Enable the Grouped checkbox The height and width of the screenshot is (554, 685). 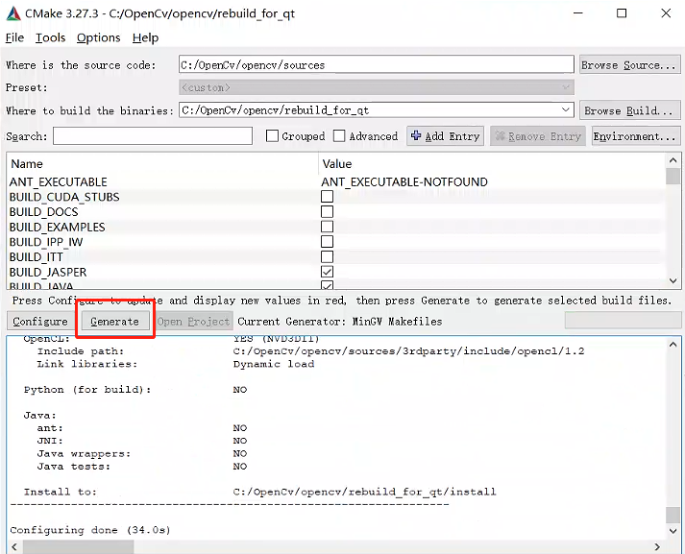(x=272, y=135)
